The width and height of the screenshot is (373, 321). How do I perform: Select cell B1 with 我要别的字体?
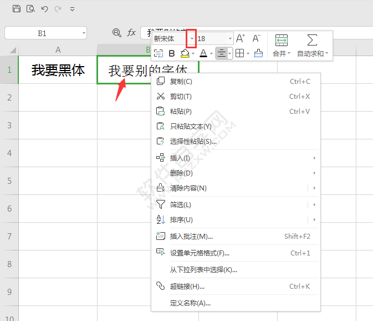pyautogui.click(x=124, y=70)
